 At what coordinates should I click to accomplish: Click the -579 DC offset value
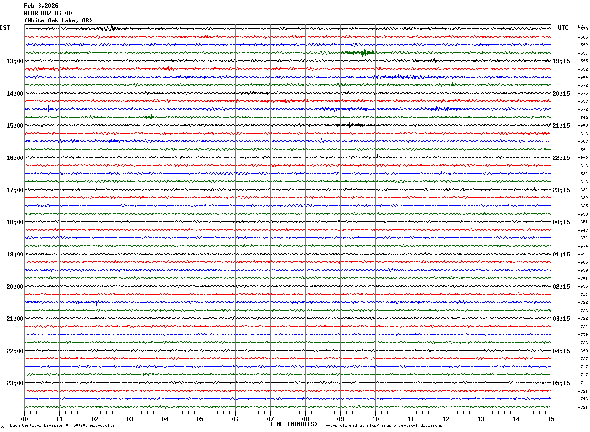tap(583, 29)
